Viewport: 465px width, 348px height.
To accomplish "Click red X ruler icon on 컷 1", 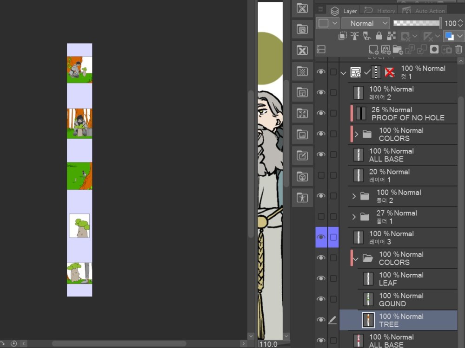I will point(389,72).
